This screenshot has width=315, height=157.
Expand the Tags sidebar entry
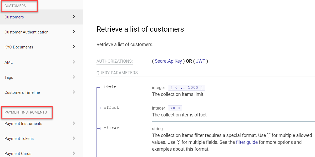click(x=9, y=77)
